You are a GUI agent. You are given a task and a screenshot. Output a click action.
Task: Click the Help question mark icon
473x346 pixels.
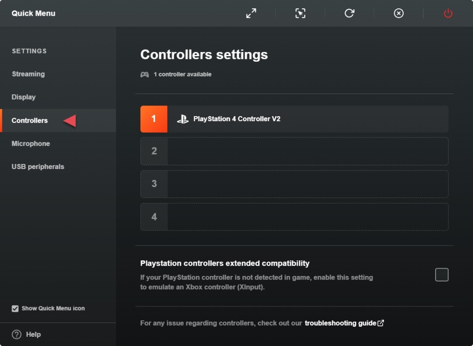coord(16,334)
